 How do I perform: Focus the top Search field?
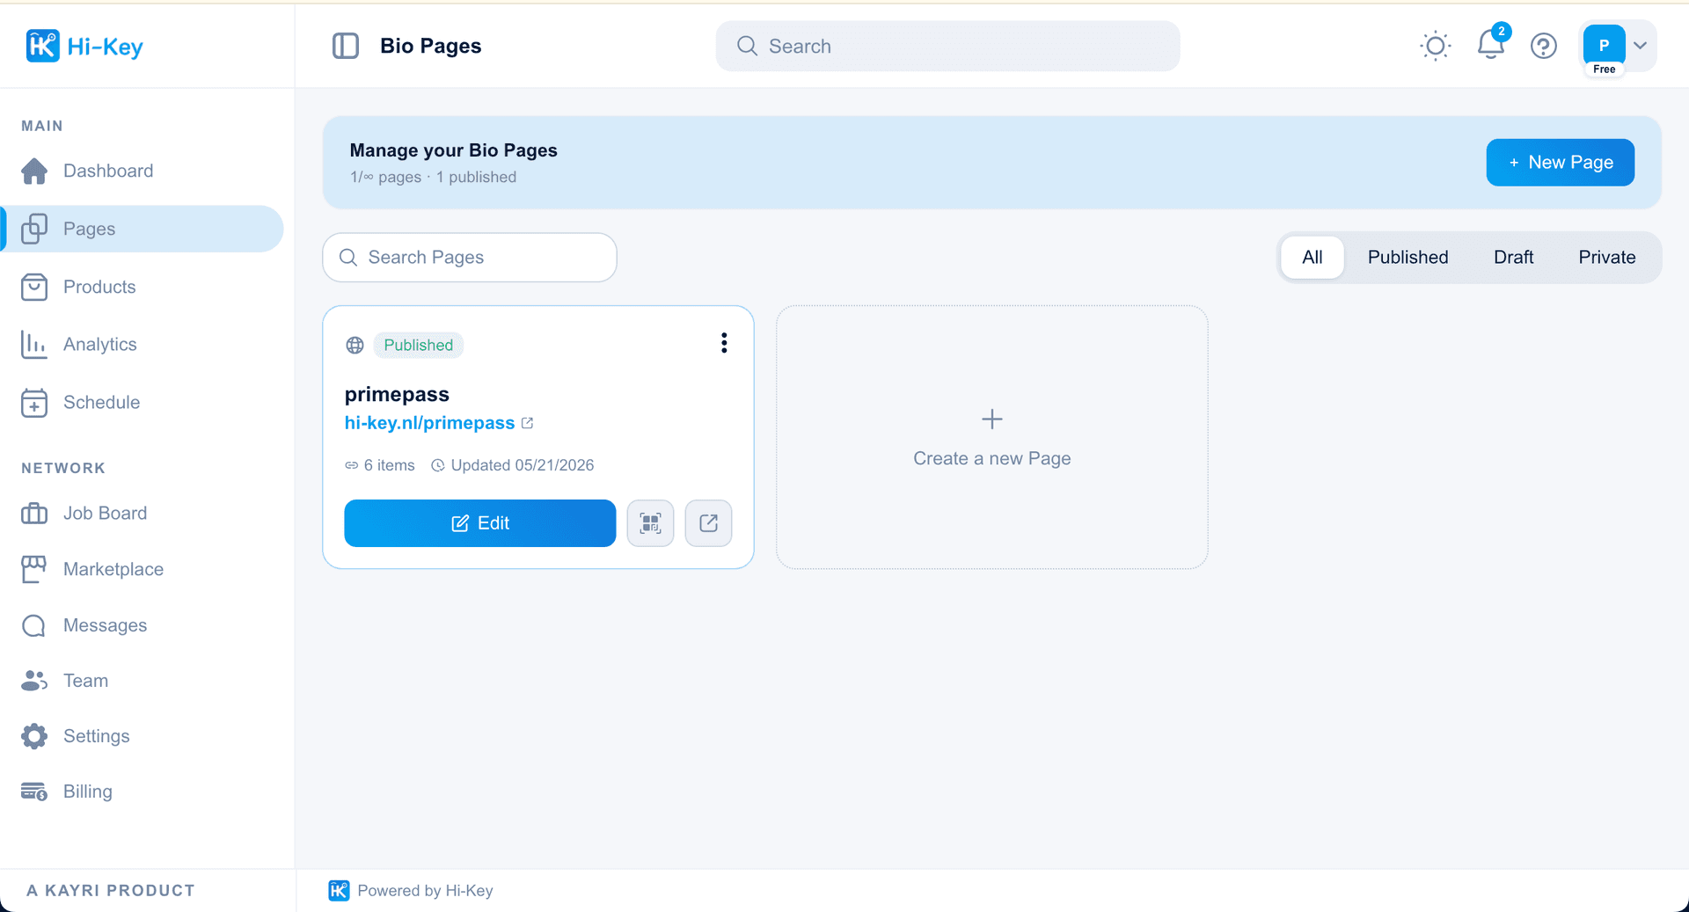pos(947,46)
